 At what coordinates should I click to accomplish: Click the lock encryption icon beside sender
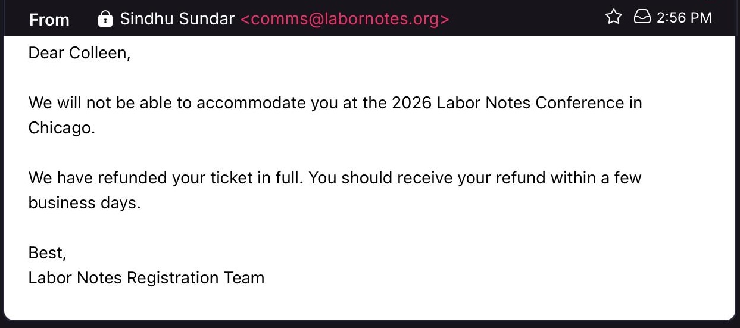click(105, 18)
